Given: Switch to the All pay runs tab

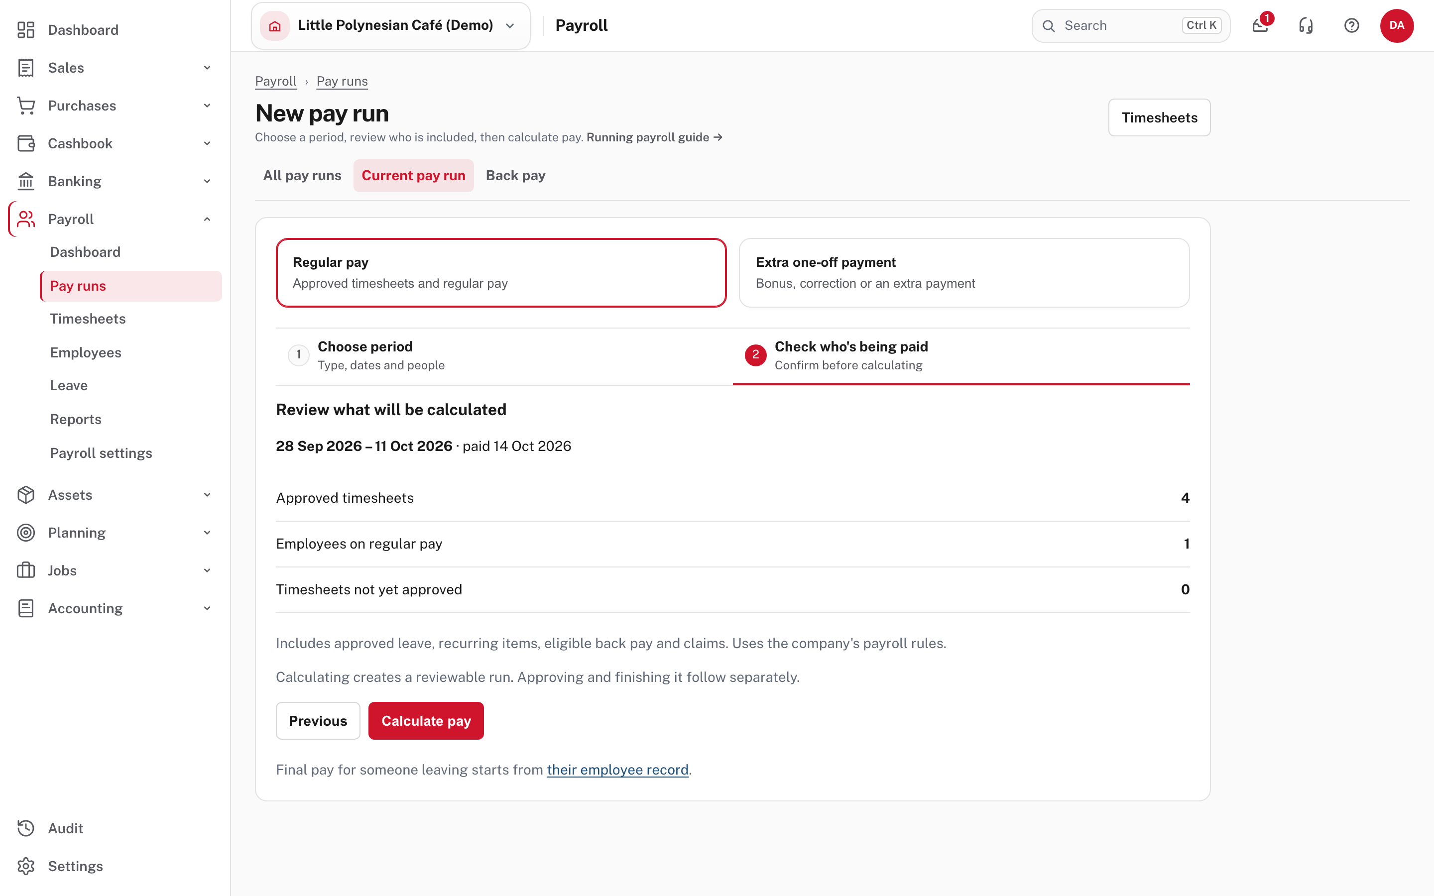Looking at the screenshot, I should pos(302,175).
